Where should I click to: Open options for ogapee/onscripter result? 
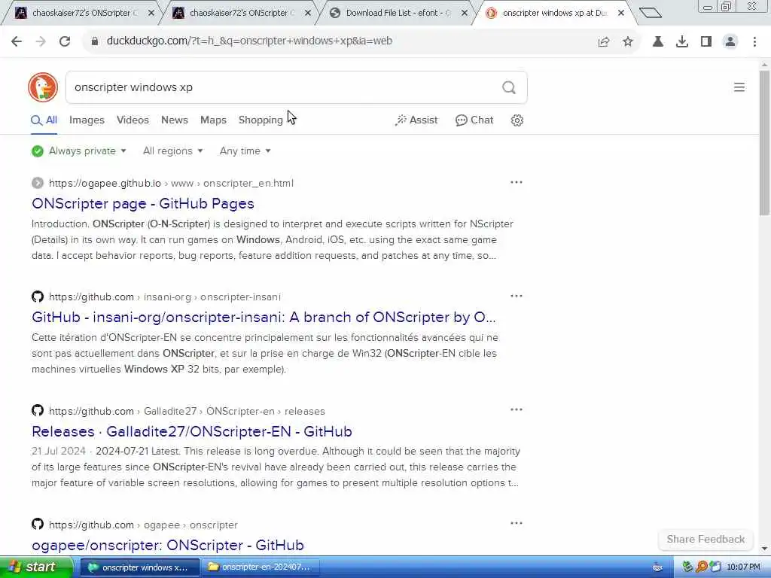point(517,523)
